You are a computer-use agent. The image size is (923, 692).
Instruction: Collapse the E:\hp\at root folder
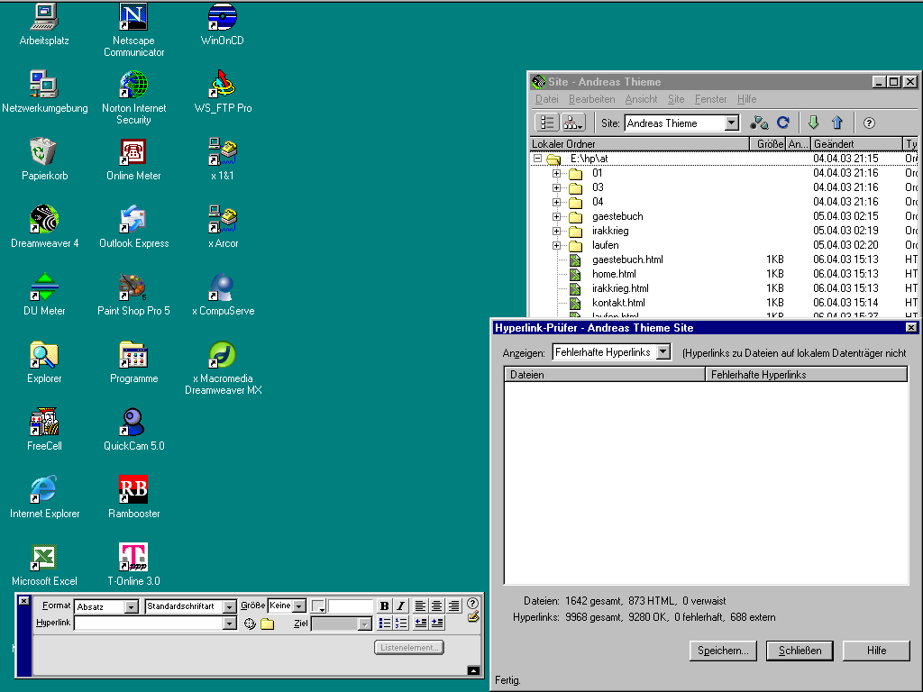[x=537, y=159]
